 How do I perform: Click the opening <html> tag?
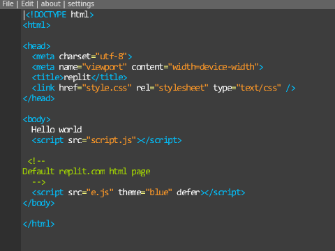click(x=36, y=25)
